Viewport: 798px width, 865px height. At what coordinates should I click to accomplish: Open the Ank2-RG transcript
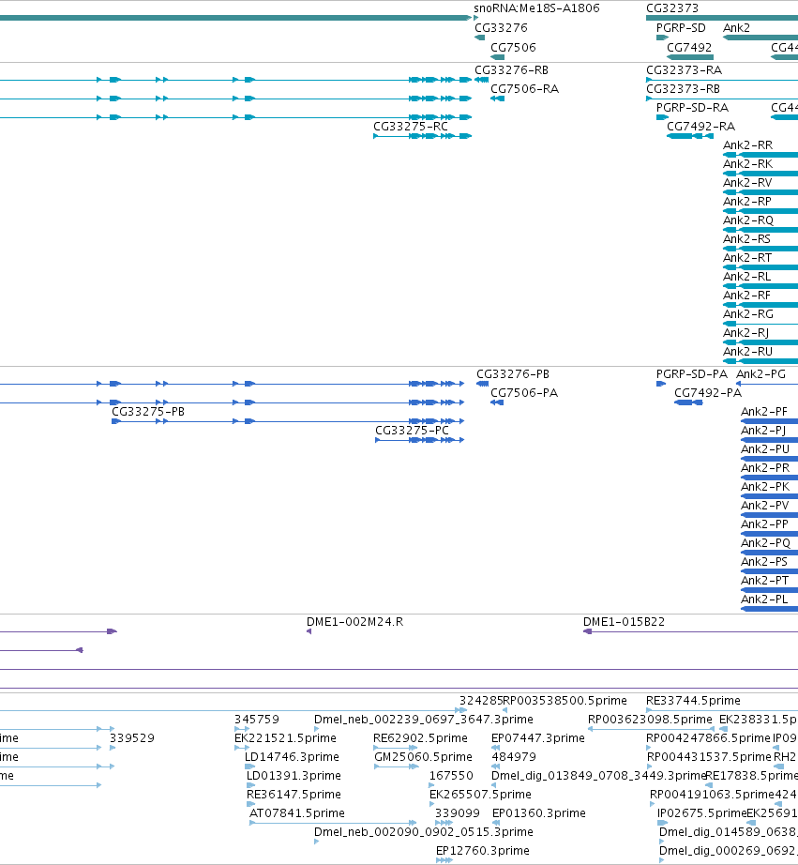click(760, 324)
